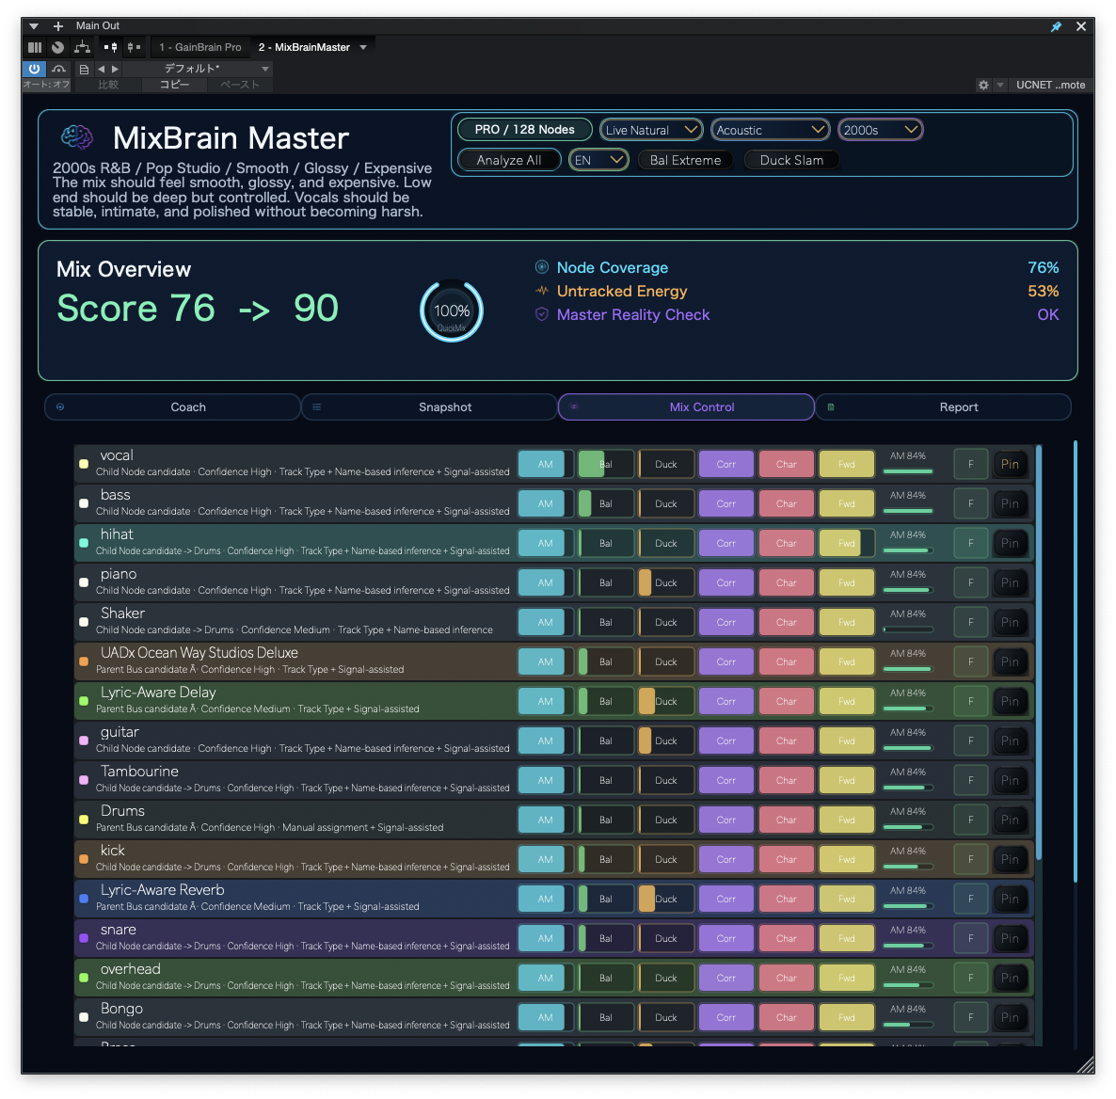
Task: Switch to the Snapshot tab
Action: click(x=429, y=407)
